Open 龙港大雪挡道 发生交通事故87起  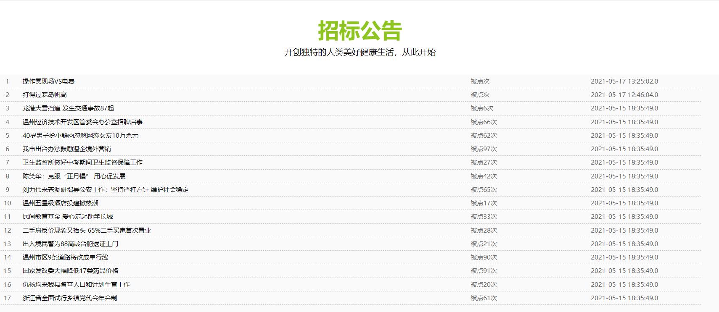click(x=68, y=108)
